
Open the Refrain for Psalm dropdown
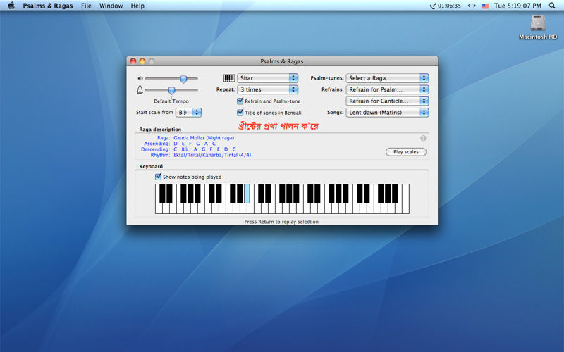[x=387, y=89]
